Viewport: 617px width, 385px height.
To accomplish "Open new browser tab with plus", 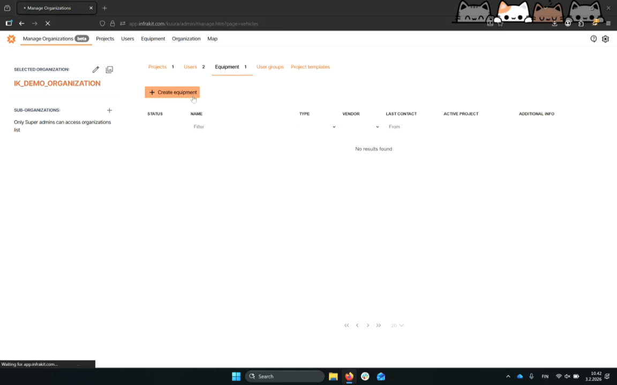I will pos(104,8).
